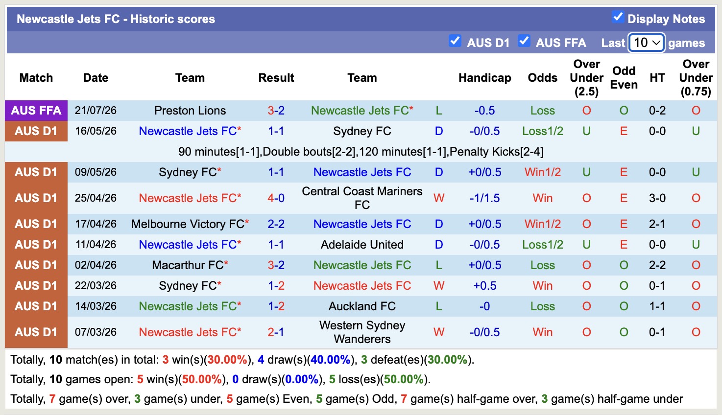Viewport: 722px width, 415px height.
Task: Toggle the Display Notes checkbox
Action: coord(618,17)
